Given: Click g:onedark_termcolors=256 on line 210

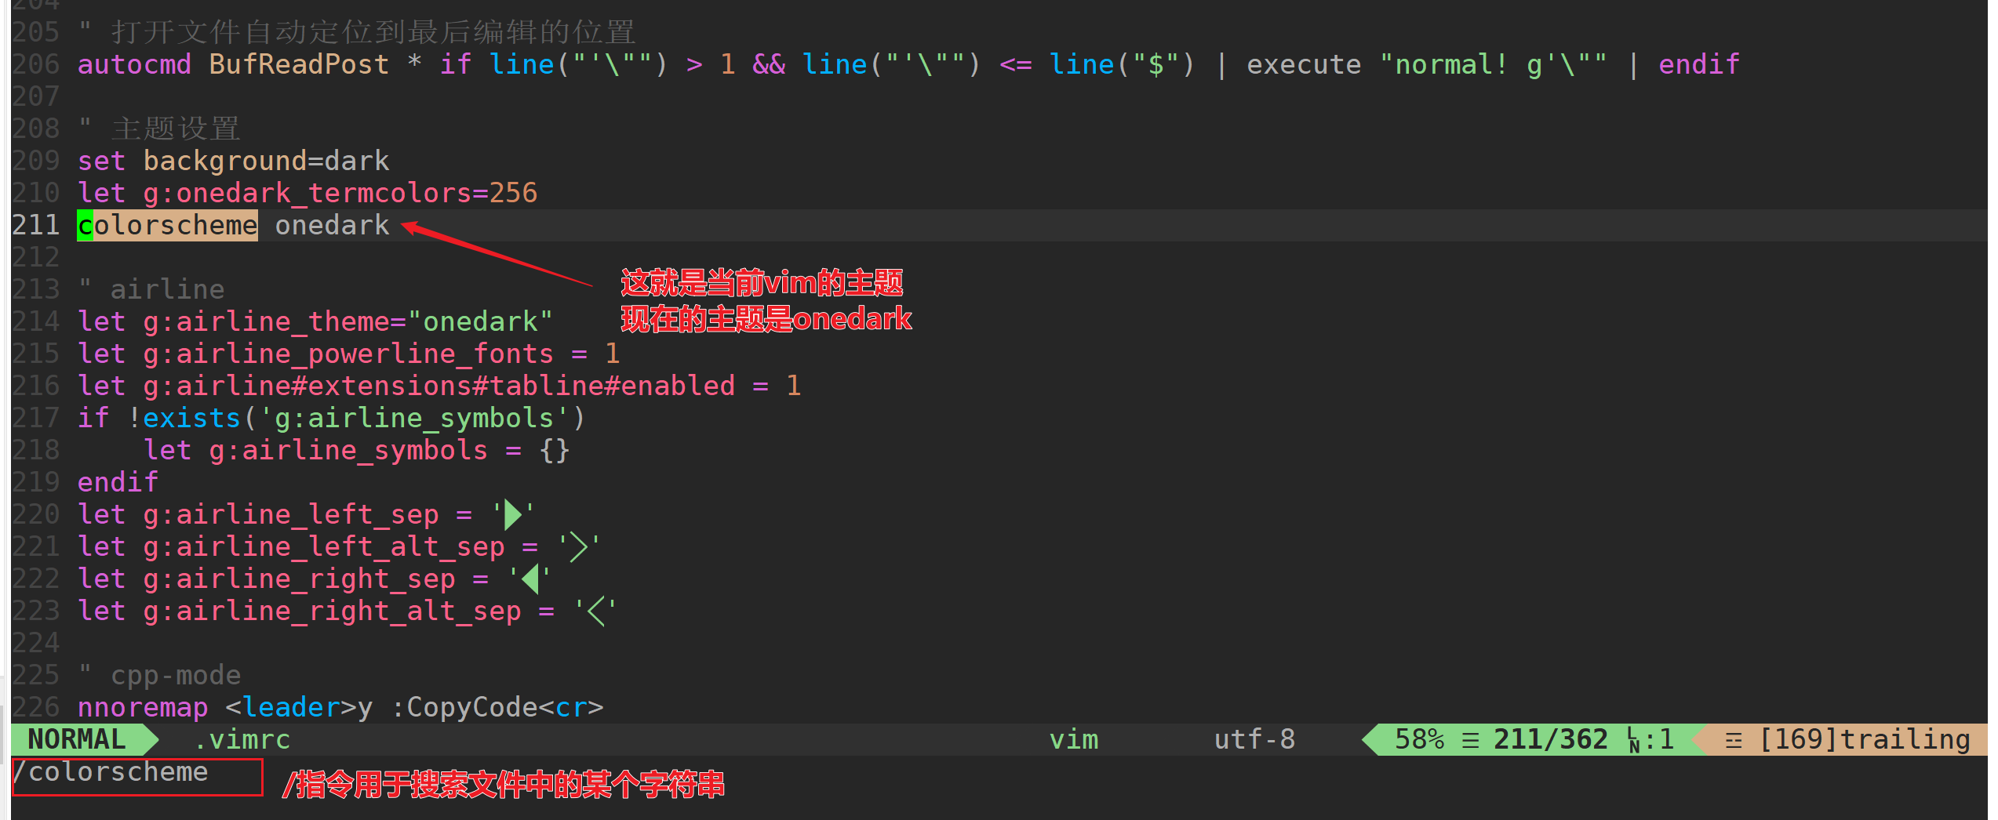Looking at the screenshot, I should pyautogui.click(x=340, y=193).
